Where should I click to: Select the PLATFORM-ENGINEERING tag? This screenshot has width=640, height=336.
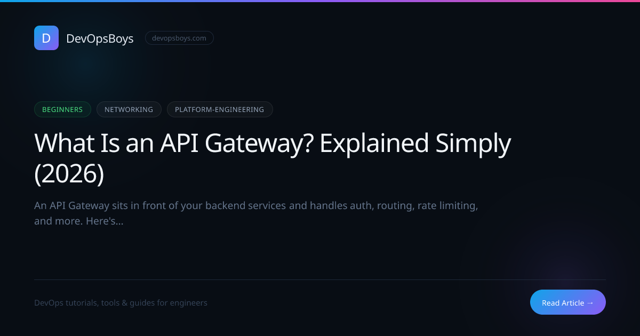pos(220,109)
